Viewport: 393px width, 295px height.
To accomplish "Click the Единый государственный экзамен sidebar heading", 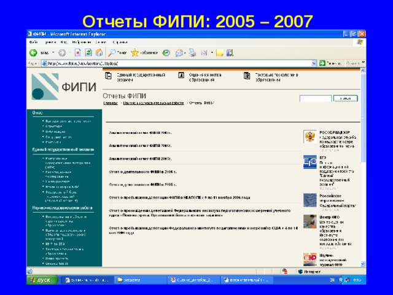I will (x=63, y=149).
